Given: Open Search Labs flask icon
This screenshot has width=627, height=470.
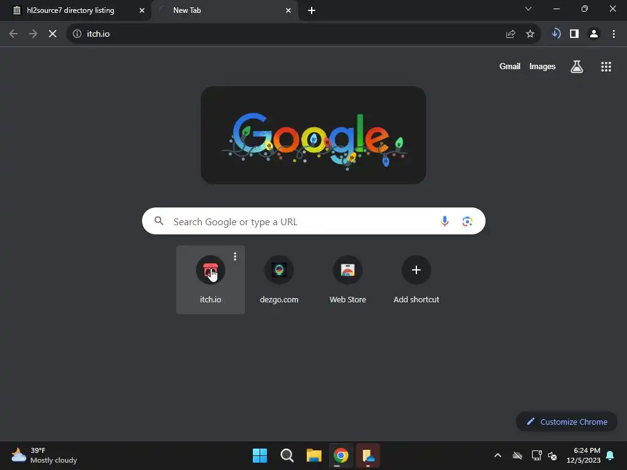Looking at the screenshot, I should click(x=576, y=67).
